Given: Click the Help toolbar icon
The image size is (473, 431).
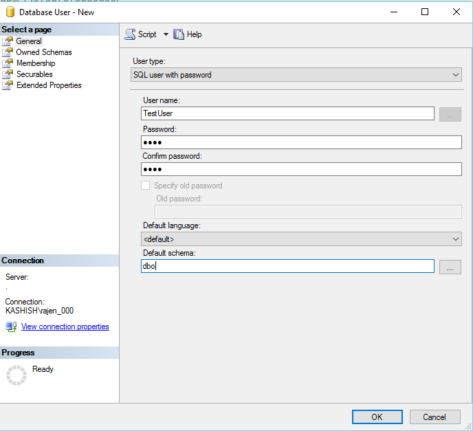Looking at the screenshot, I should (179, 34).
